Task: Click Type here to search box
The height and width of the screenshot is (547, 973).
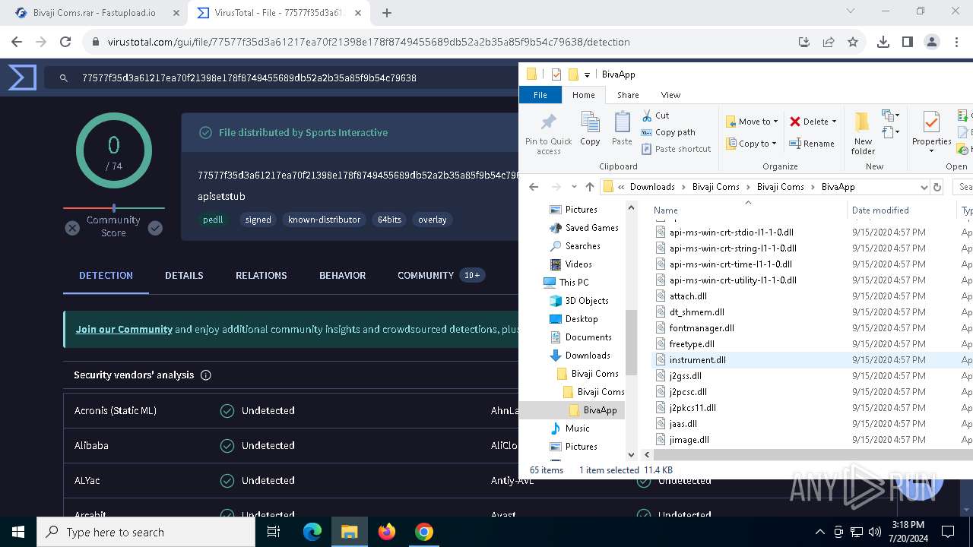Action: 146,532
